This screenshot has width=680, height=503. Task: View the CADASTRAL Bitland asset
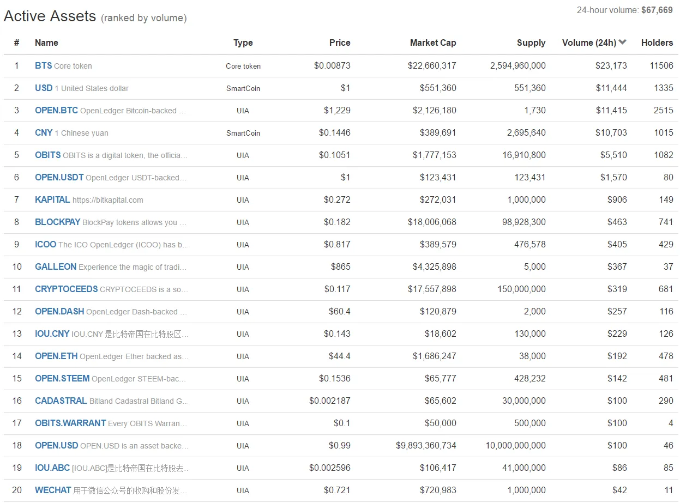coord(61,401)
